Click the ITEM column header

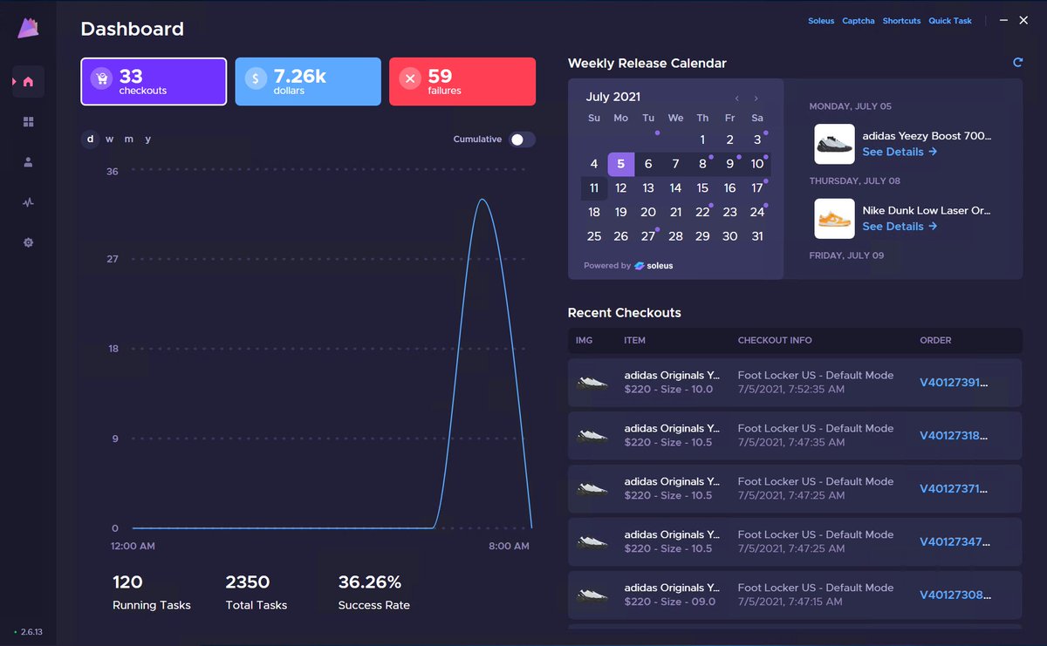coord(634,341)
